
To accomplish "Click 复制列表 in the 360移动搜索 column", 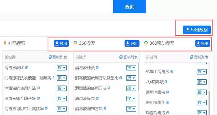I will coord(199,57).
